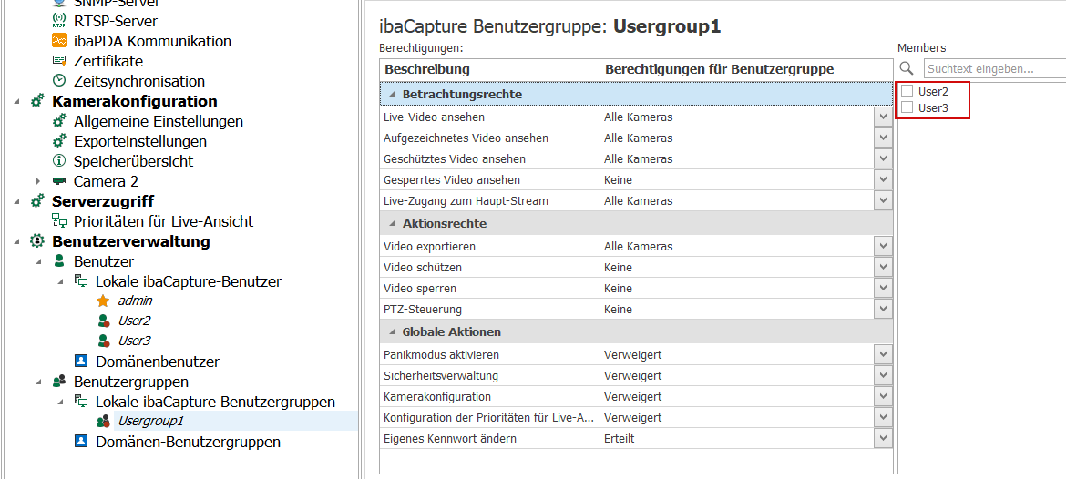Viewport: 1066px width, 479px height.
Task: Collapse the Serverzugriff tree node
Action: click(x=16, y=202)
